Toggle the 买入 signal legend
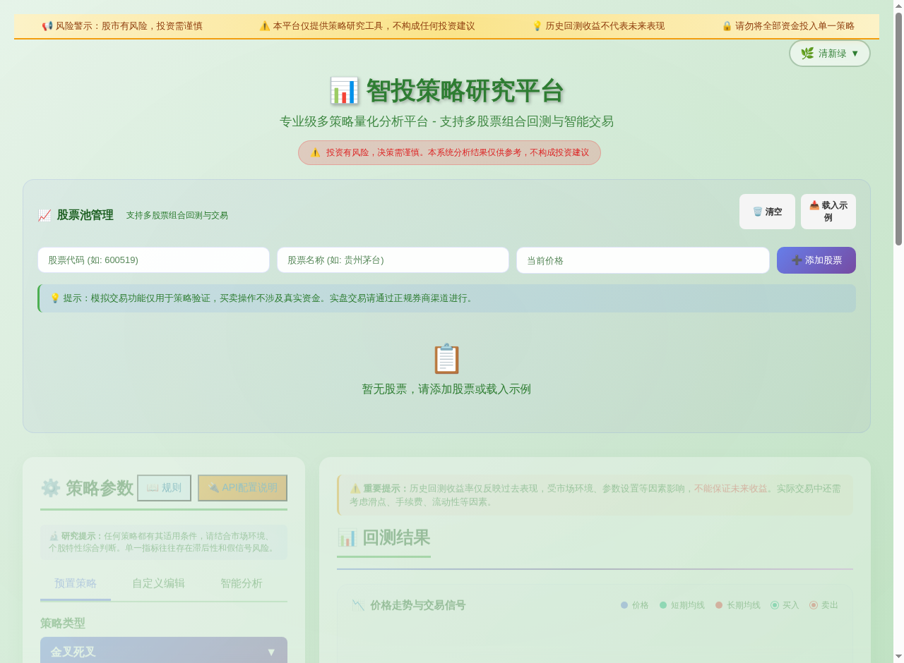904x663 pixels. [785, 605]
